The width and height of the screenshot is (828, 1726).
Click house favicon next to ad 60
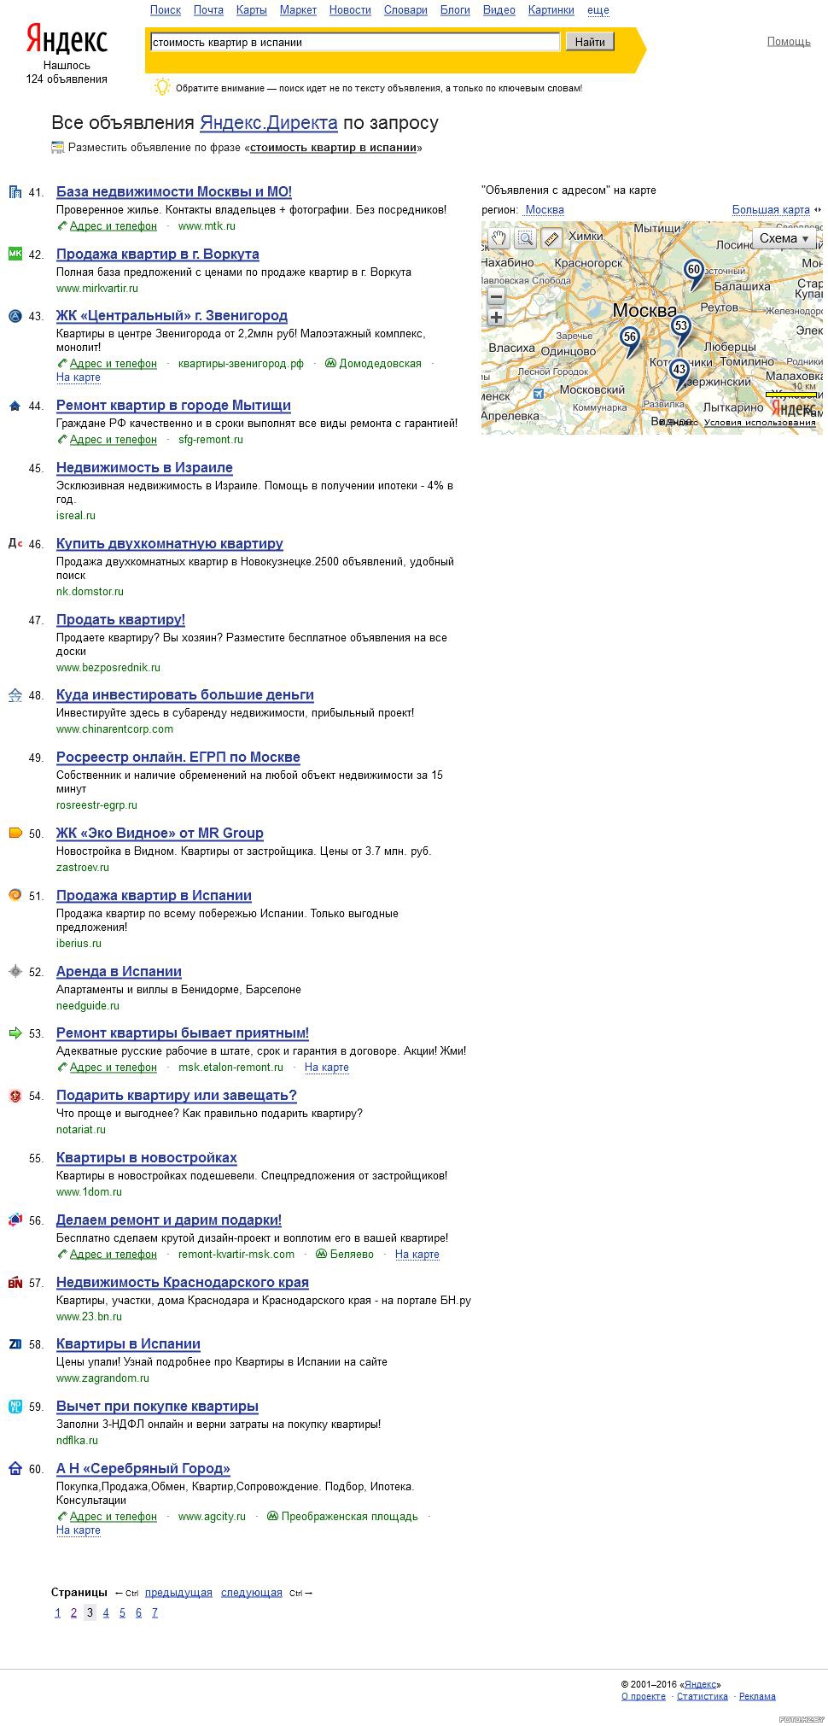15,1468
